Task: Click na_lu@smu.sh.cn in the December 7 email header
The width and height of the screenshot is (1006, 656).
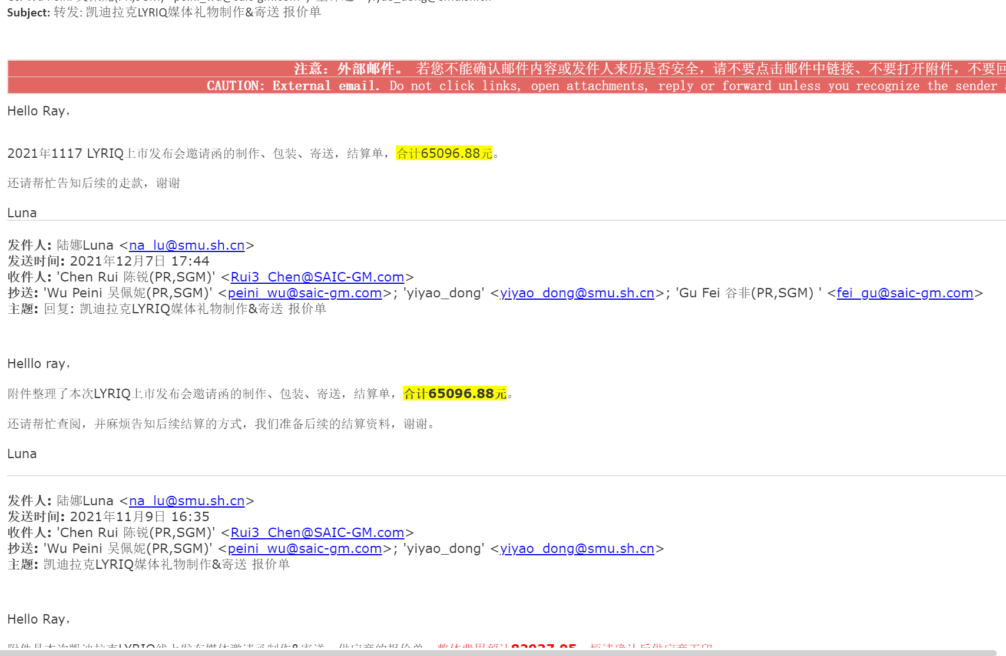Action: [187, 246]
